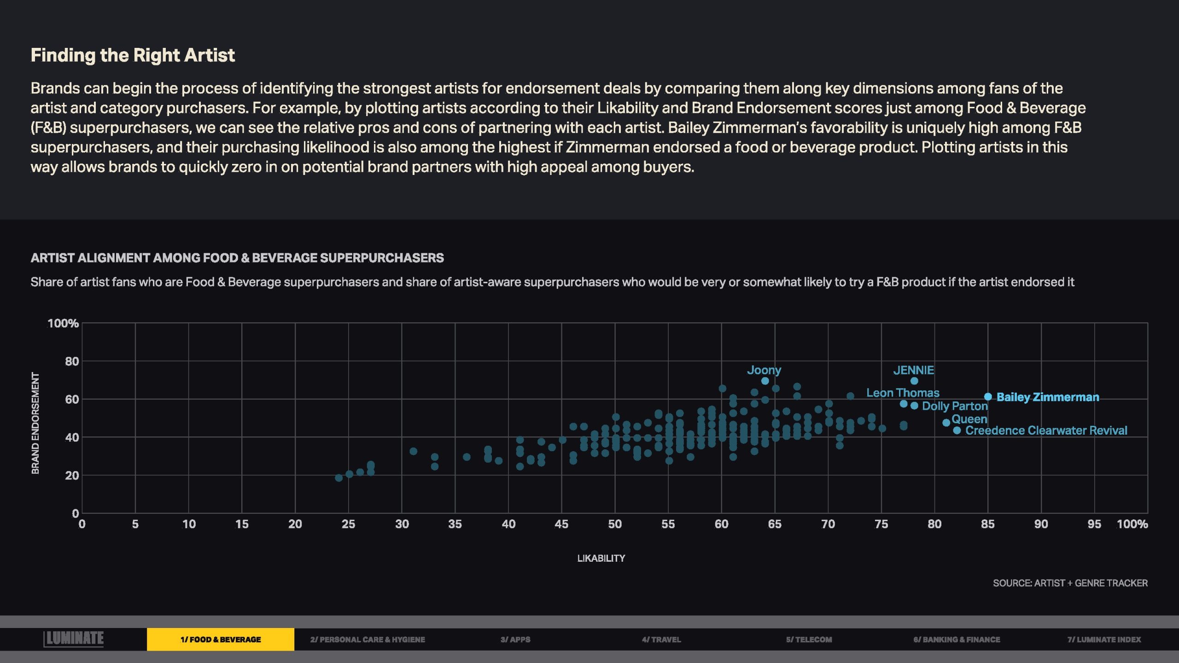The height and width of the screenshot is (663, 1179).
Task: Click the BRAND ENDORSEMENT axis title
Action: pos(35,423)
